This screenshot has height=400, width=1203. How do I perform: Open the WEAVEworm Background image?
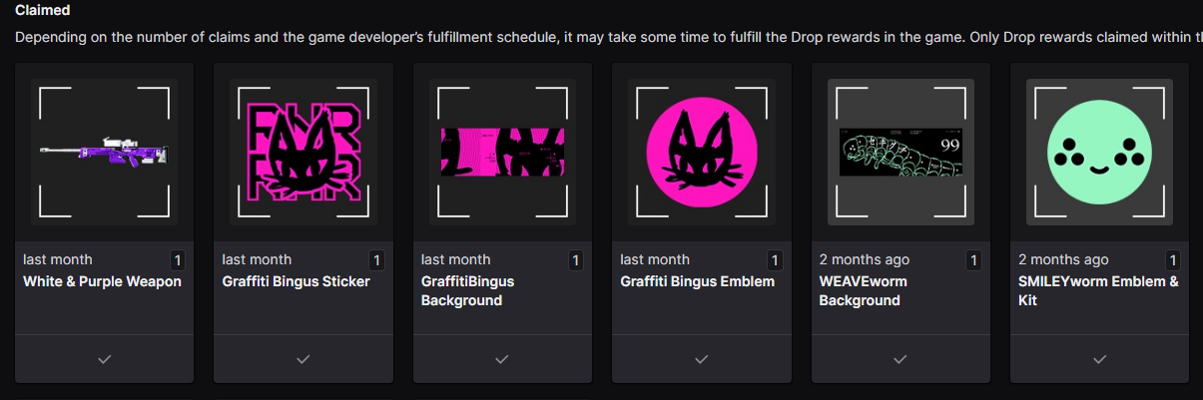pos(901,152)
